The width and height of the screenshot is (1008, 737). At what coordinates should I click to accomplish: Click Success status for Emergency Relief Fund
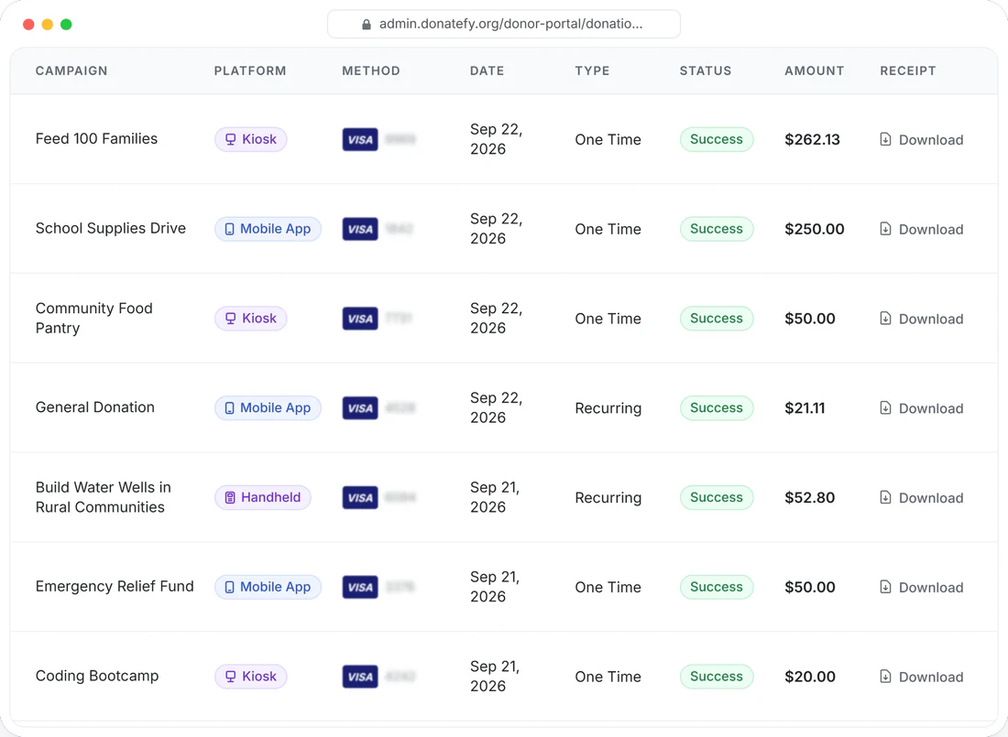pyautogui.click(x=717, y=587)
